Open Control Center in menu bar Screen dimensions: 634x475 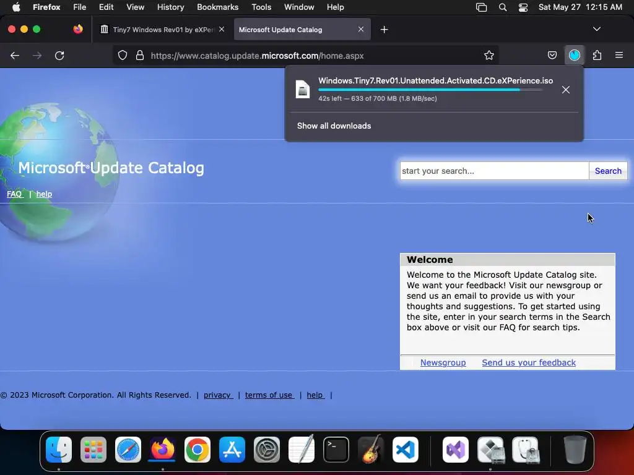click(x=523, y=7)
